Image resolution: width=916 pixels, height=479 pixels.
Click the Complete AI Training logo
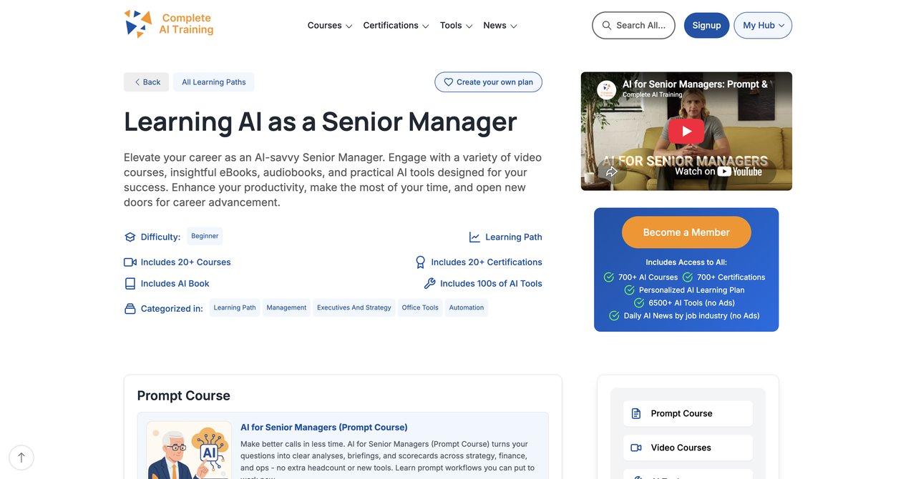[x=169, y=24]
